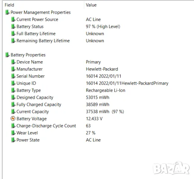The image size is (194, 179).
Task: Click the 37538 mWh (97 %) value
Action: click(105, 112)
